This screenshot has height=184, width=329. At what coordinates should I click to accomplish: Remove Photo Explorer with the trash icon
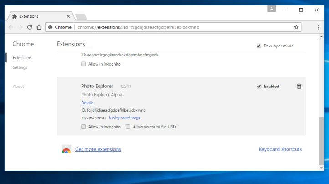coord(299,86)
